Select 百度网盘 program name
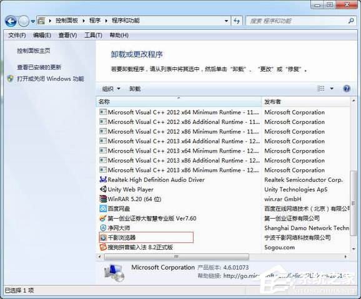The height and width of the screenshot is (299, 361). click(x=119, y=209)
